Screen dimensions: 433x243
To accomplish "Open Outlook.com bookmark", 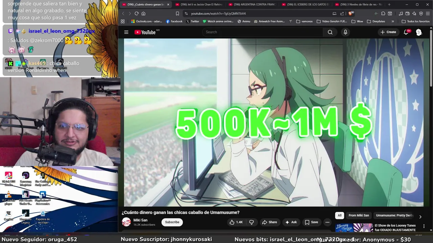I will [146, 21].
